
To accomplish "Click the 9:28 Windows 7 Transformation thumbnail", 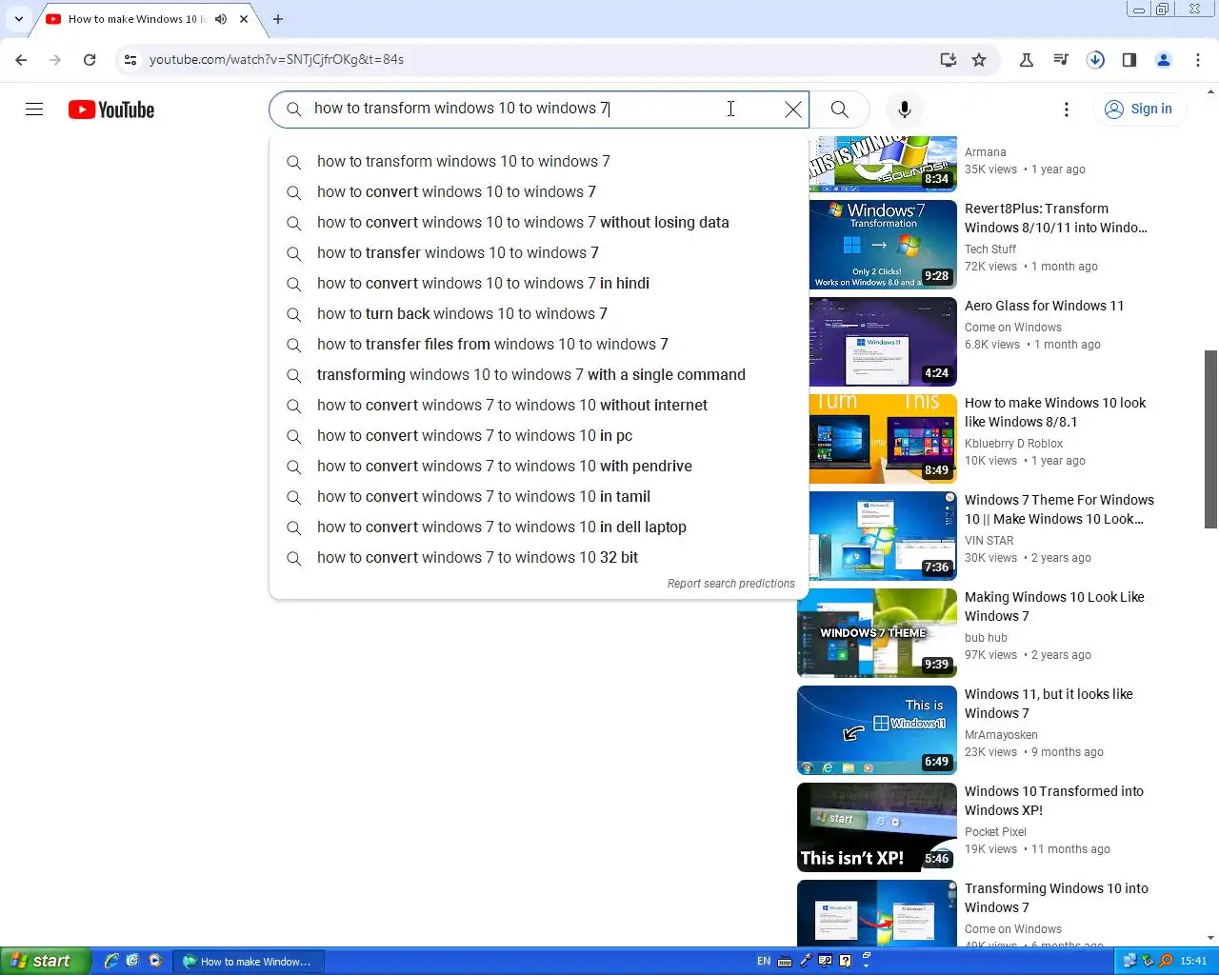I will [883, 245].
